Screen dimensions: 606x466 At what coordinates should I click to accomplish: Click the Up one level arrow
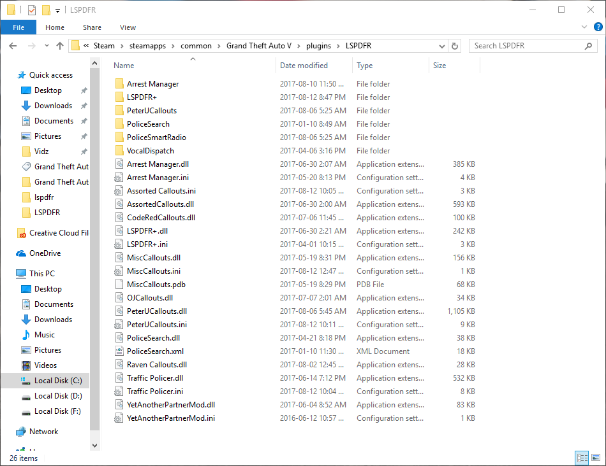click(x=60, y=46)
